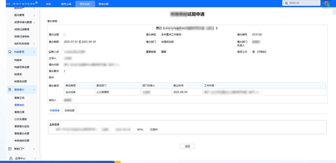
Task: Open 督查督办监控 in the sidebar
Action: point(22,126)
